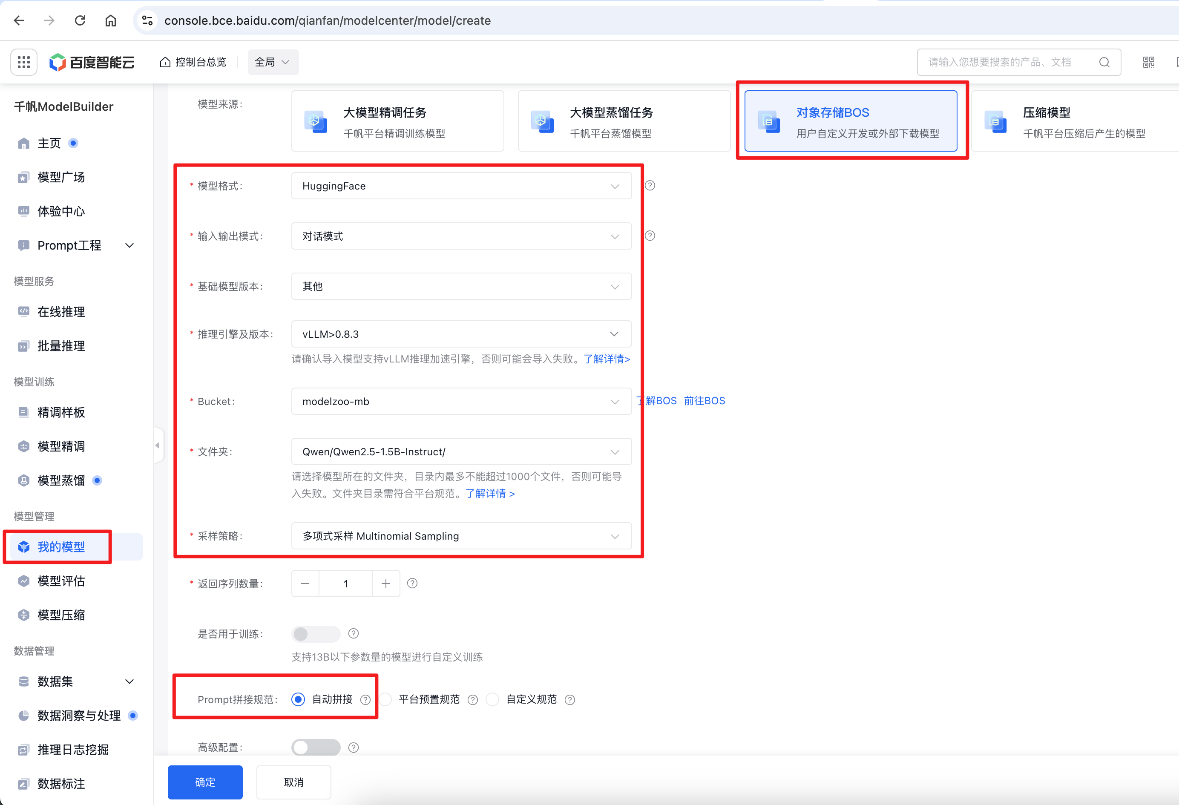
Task: Click the browser home icon
Action: point(111,20)
